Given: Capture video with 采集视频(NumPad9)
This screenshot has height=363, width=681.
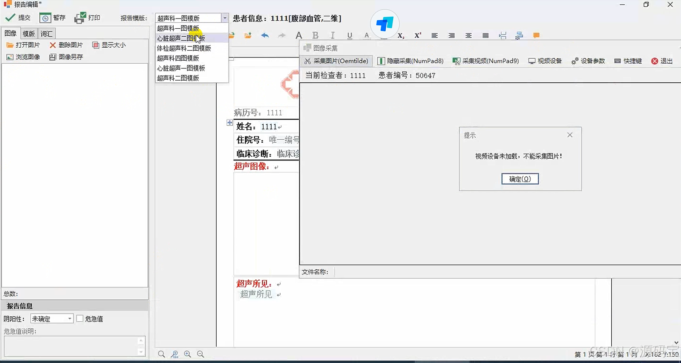Looking at the screenshot, I should coord(486,61).
